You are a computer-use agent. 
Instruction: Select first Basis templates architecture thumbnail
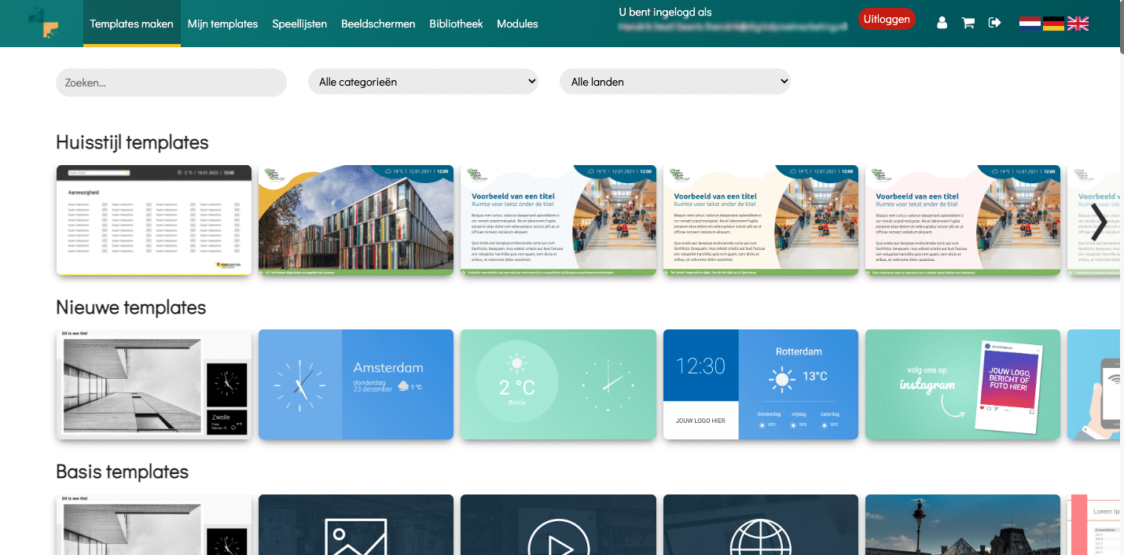pyautogui.click(x=154, y=525)
